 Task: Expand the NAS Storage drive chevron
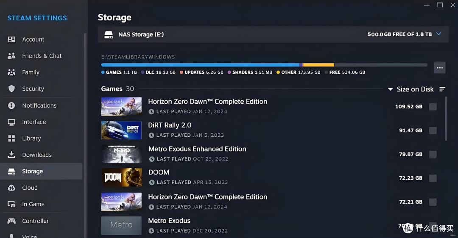[439, 34]
